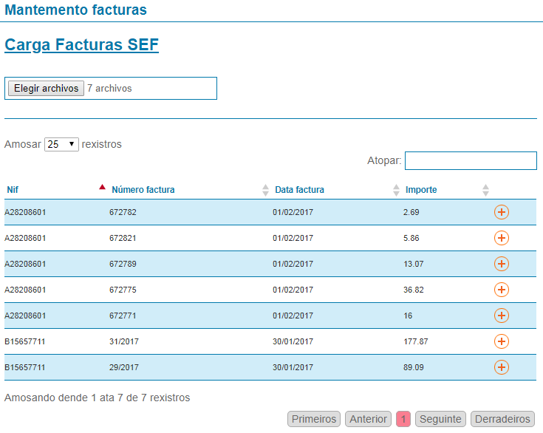
Task: Sort by Número factura column
Action: [143, 190]
